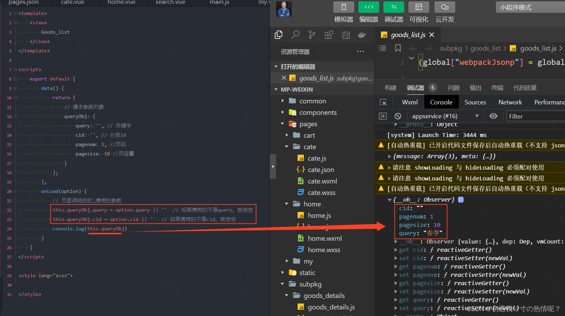Click the Observer object info badge icon
The image size is (565, 316).
coord(461,199)
